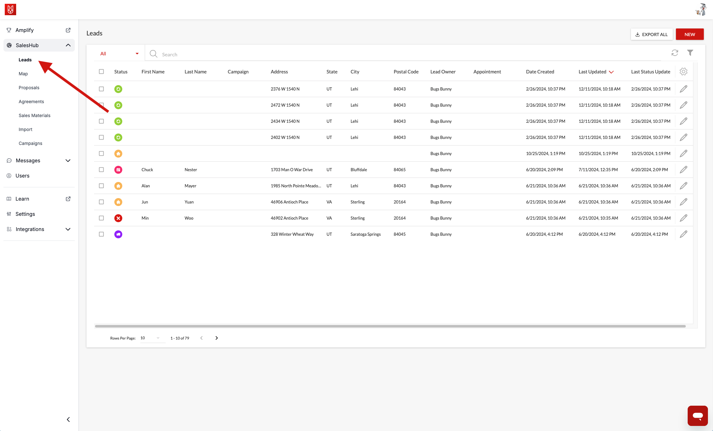This screenshot has height=431, width=713.
Task: Check the 2402 W 1540 N row
Action: [101, 137]
